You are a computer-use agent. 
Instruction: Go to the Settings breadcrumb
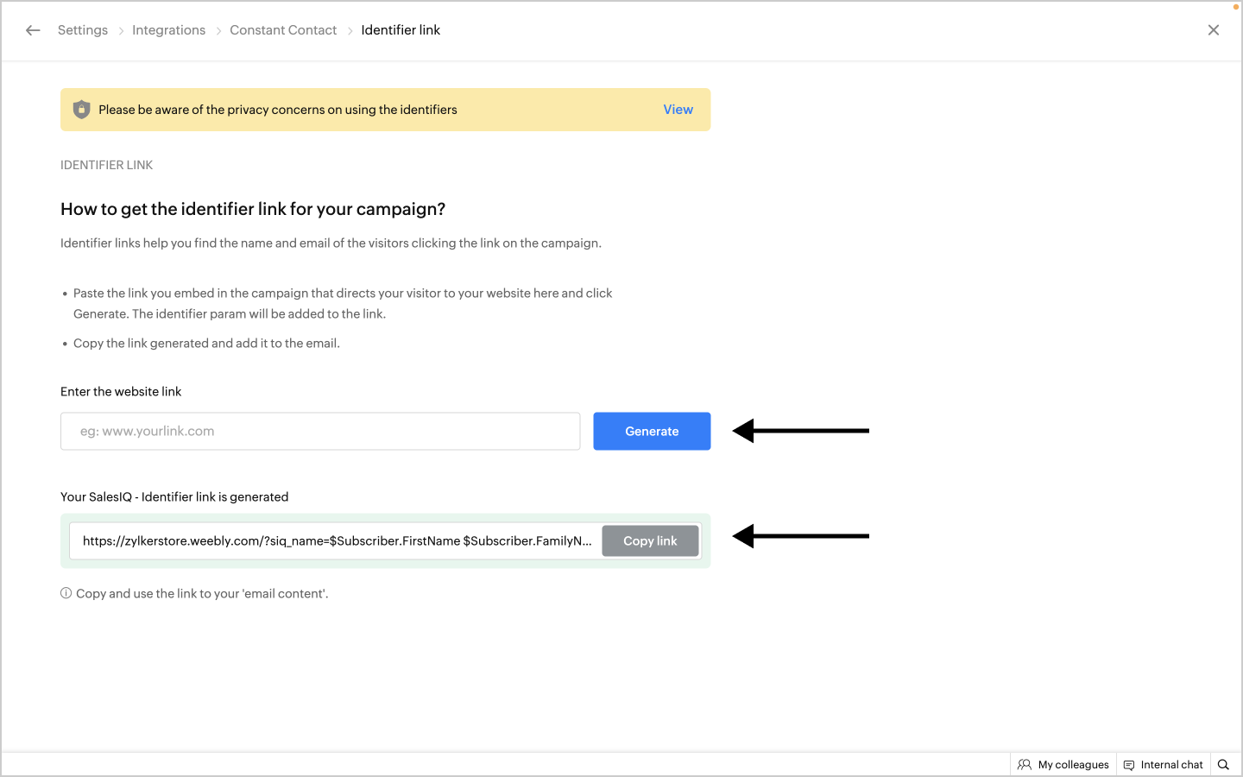coord(83,30)
